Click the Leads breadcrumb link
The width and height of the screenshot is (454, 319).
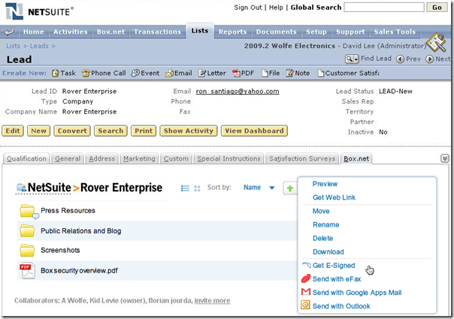tap(39, 46)
